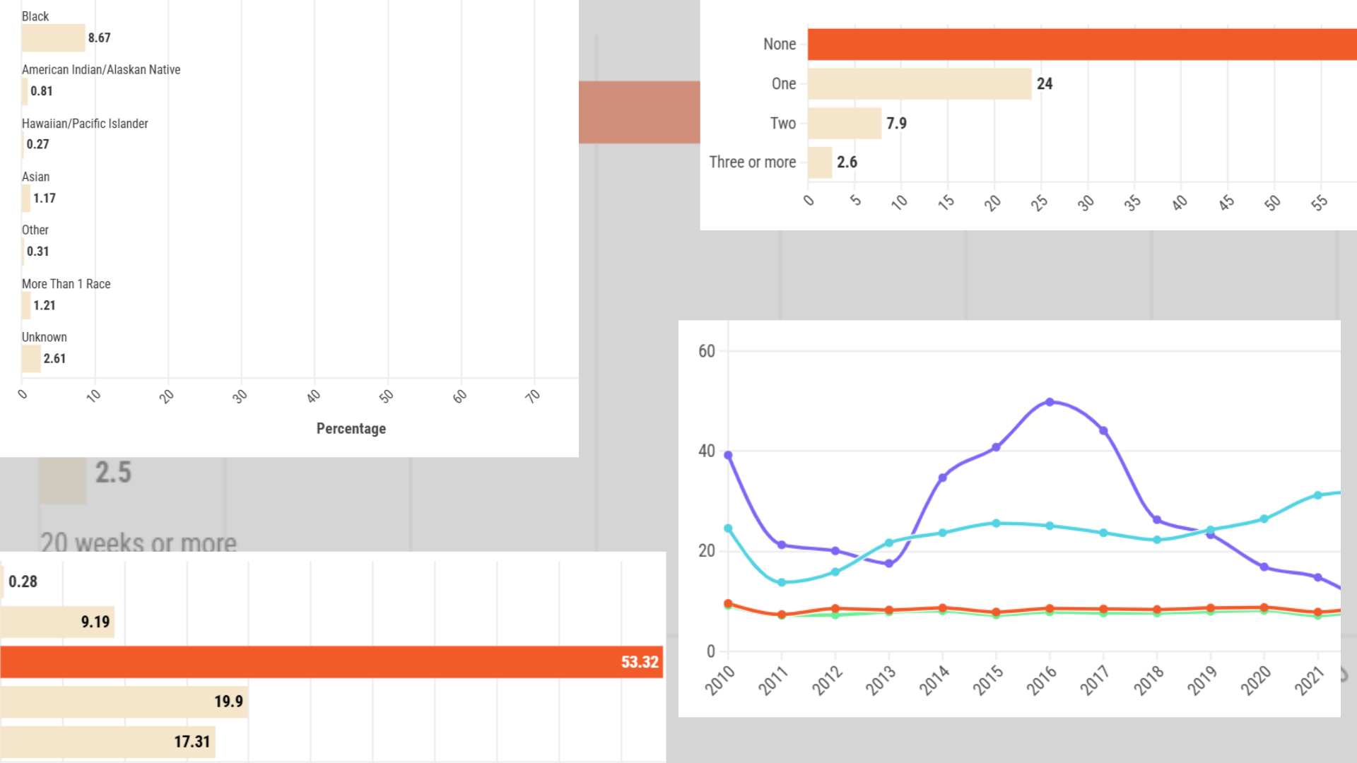The height and width of the screenshot is (763, 1357).
Task: Click the 'American Indian/Alaskan Native' label
Action: (x=101, y=69)
